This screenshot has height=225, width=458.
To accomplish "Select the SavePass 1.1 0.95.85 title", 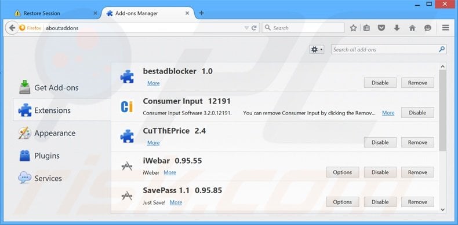I will [x=182, y=190].
